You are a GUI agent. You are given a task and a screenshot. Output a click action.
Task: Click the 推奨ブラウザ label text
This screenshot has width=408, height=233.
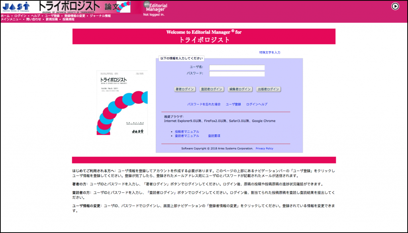174,116
